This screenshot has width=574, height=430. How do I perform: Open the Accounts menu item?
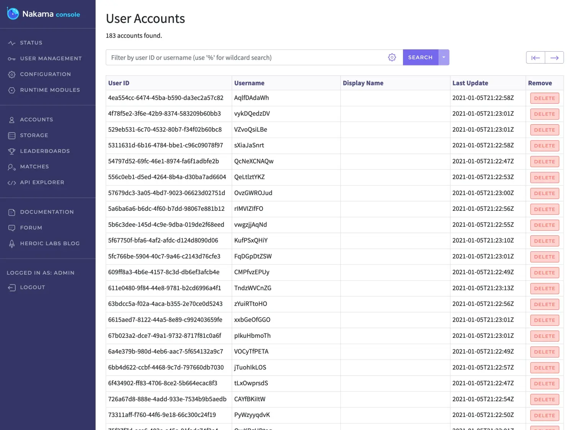click(36, 120)
